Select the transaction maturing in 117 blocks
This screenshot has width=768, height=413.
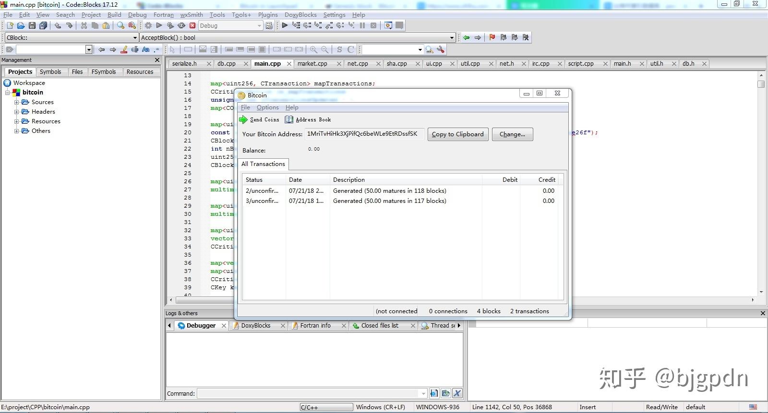click(400, 201)
